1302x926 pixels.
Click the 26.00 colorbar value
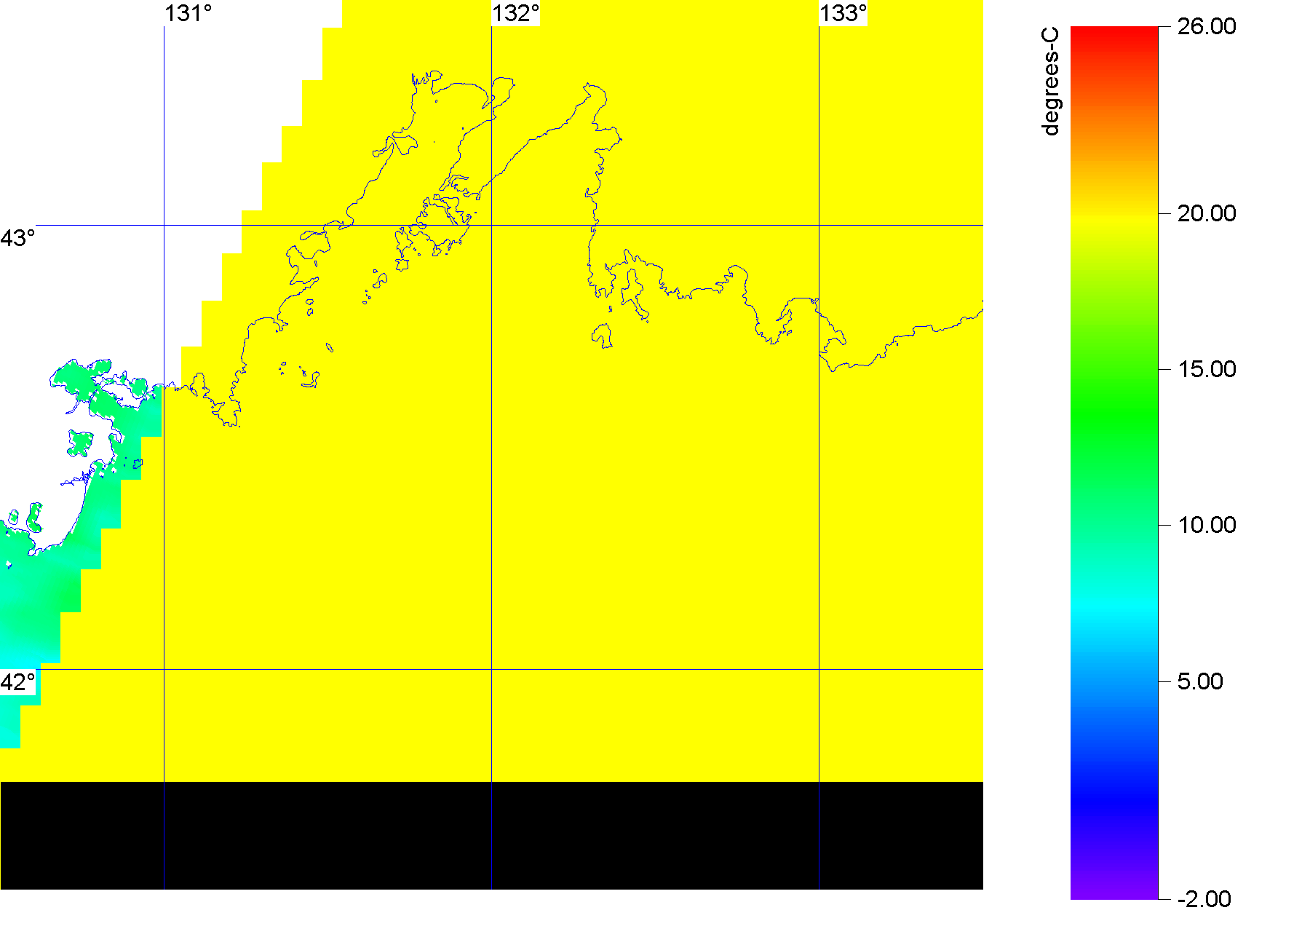(1207, 26)
